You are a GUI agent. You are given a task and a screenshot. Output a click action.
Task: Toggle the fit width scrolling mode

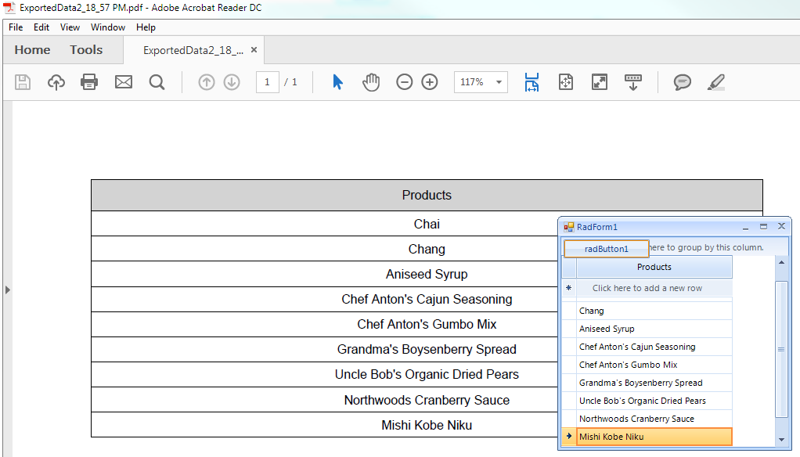532,82
